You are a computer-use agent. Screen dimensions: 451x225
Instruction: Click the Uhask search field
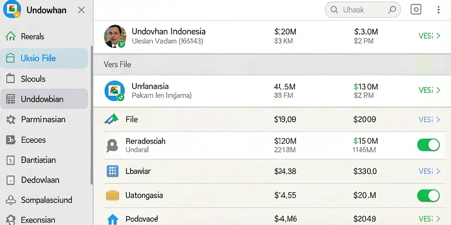[x=363, y=10]
